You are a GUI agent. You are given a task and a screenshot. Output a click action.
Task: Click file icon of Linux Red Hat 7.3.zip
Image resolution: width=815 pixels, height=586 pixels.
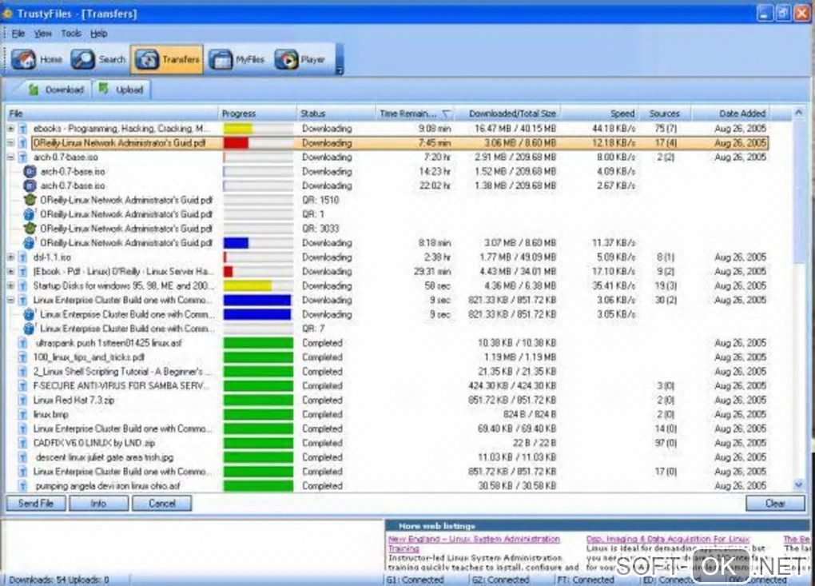point(23,400)
